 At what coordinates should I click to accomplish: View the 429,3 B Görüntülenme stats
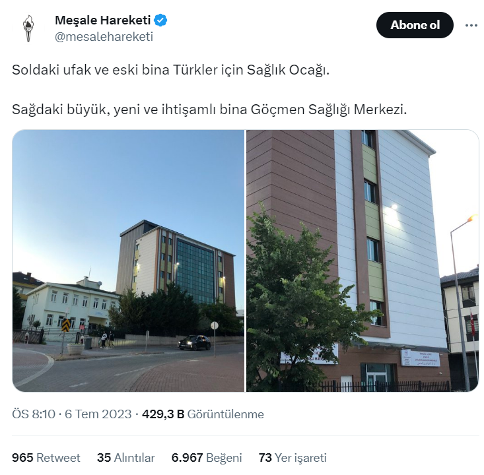tap(203, 414)
